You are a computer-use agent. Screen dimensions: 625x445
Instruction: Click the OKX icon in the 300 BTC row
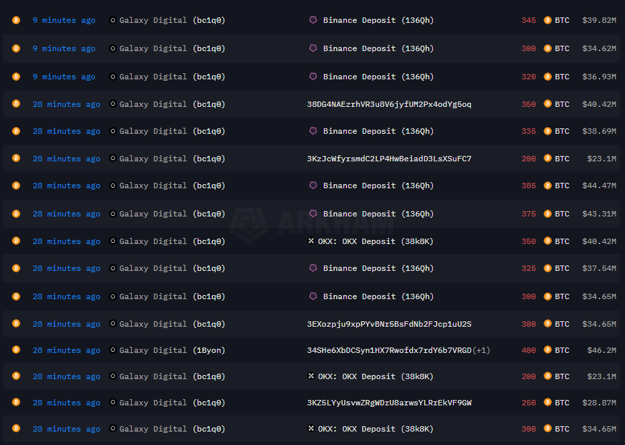pyautogui.click(x=311, y=429)
